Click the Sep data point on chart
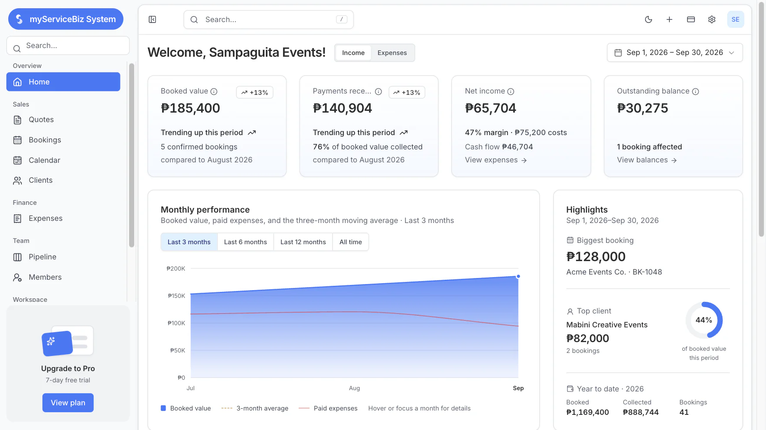 (518, 276)
